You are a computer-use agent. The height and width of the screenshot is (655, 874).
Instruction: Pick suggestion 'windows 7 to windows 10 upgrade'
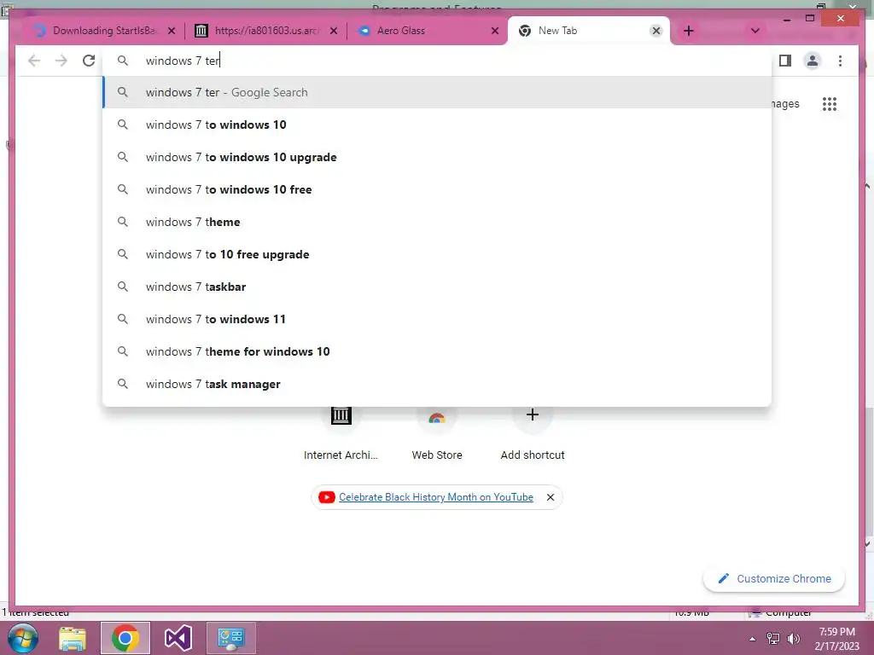click(438, 157)
